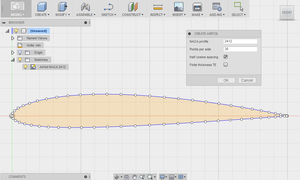Collapse the BROWSER panel double-arrow
This screenshot has height=180, width=300.
click(x=4, y=22)
